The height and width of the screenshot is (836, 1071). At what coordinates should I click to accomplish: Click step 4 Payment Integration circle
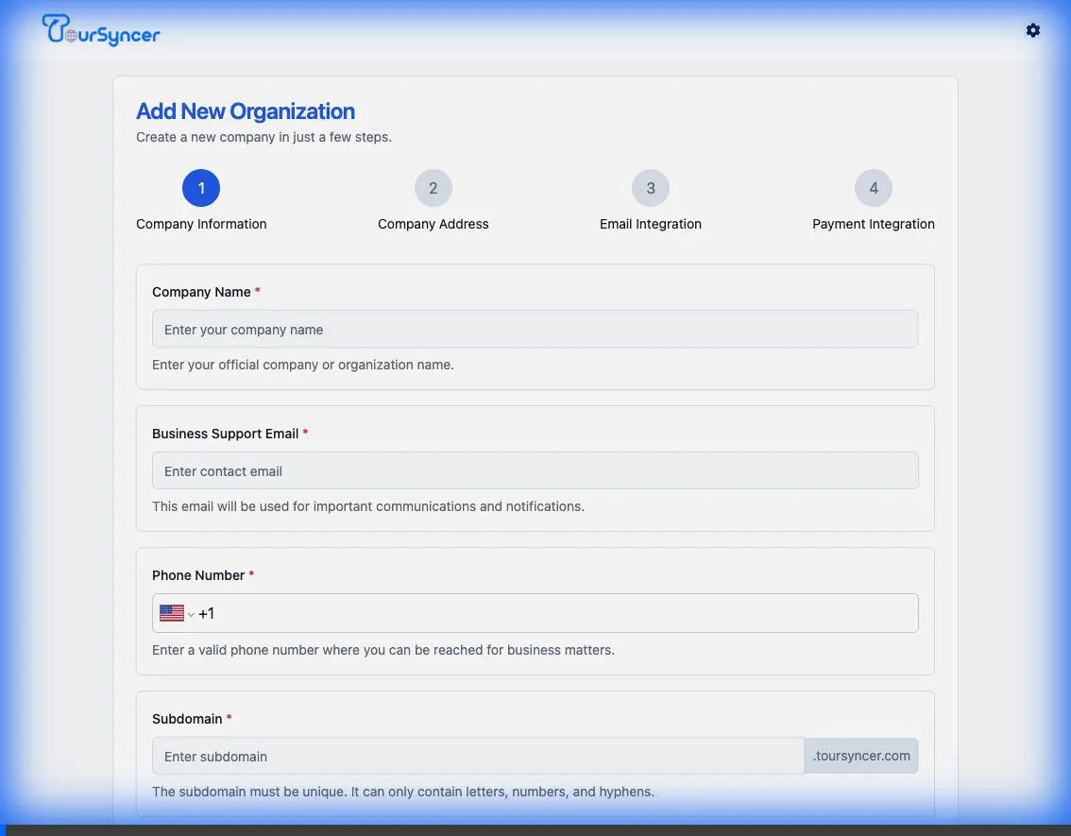873,187
